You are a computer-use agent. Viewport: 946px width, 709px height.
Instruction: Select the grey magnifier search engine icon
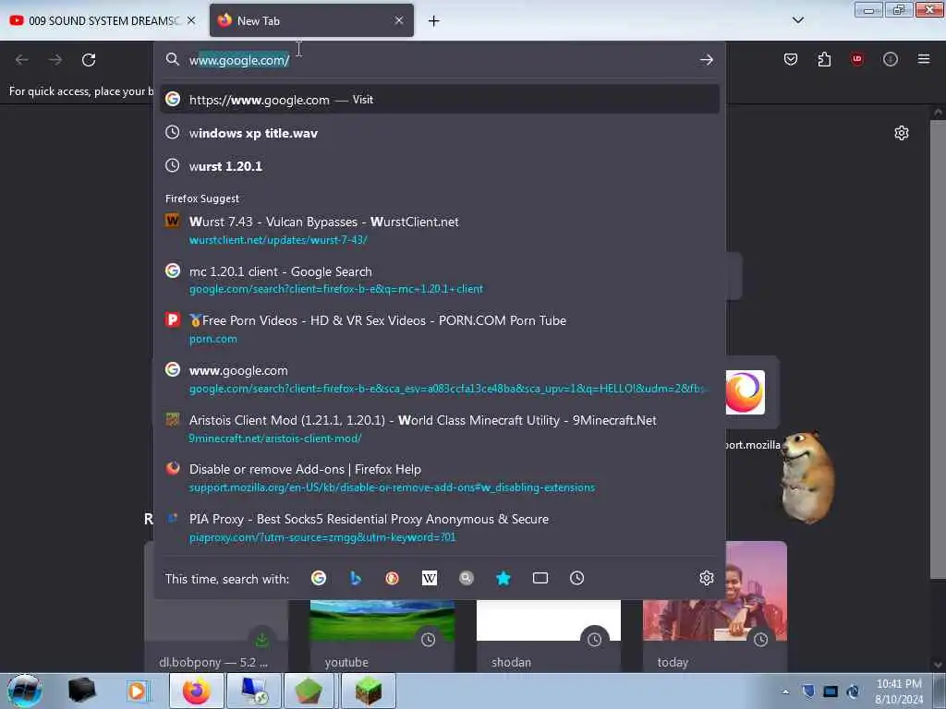pyautogui.click(x=466, y=578)
